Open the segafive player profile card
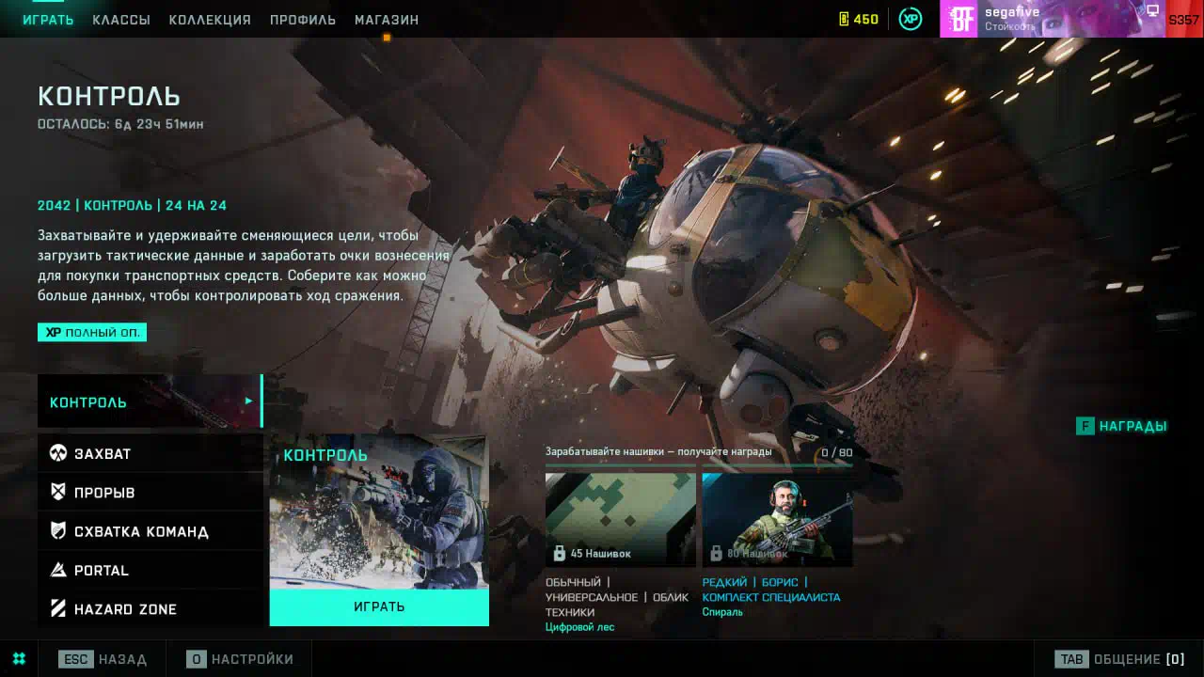Viewport: 1204px width, 677px height. (x=1071, y=19)
